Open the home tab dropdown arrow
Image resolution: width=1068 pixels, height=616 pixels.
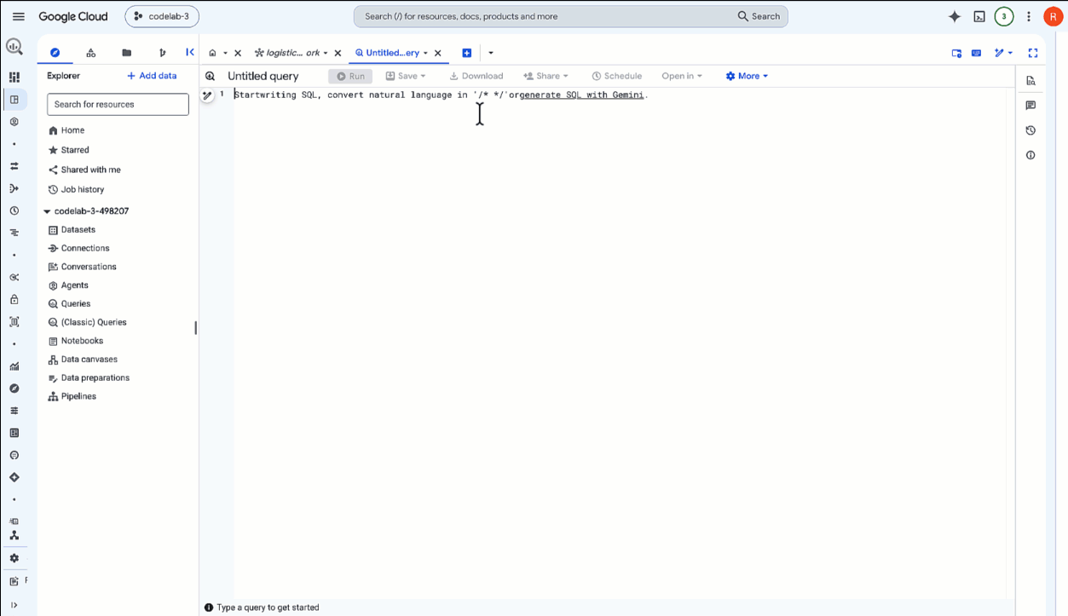coord(225,53)
